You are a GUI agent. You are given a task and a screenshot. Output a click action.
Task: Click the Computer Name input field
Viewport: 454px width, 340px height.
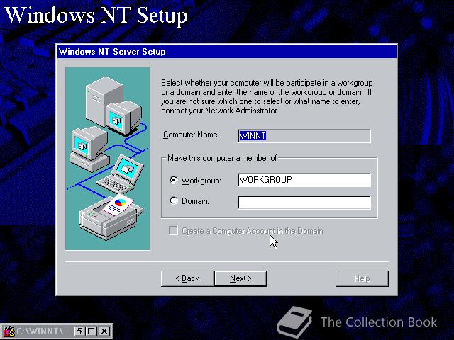pyautogui.click(x=304, y=135)
